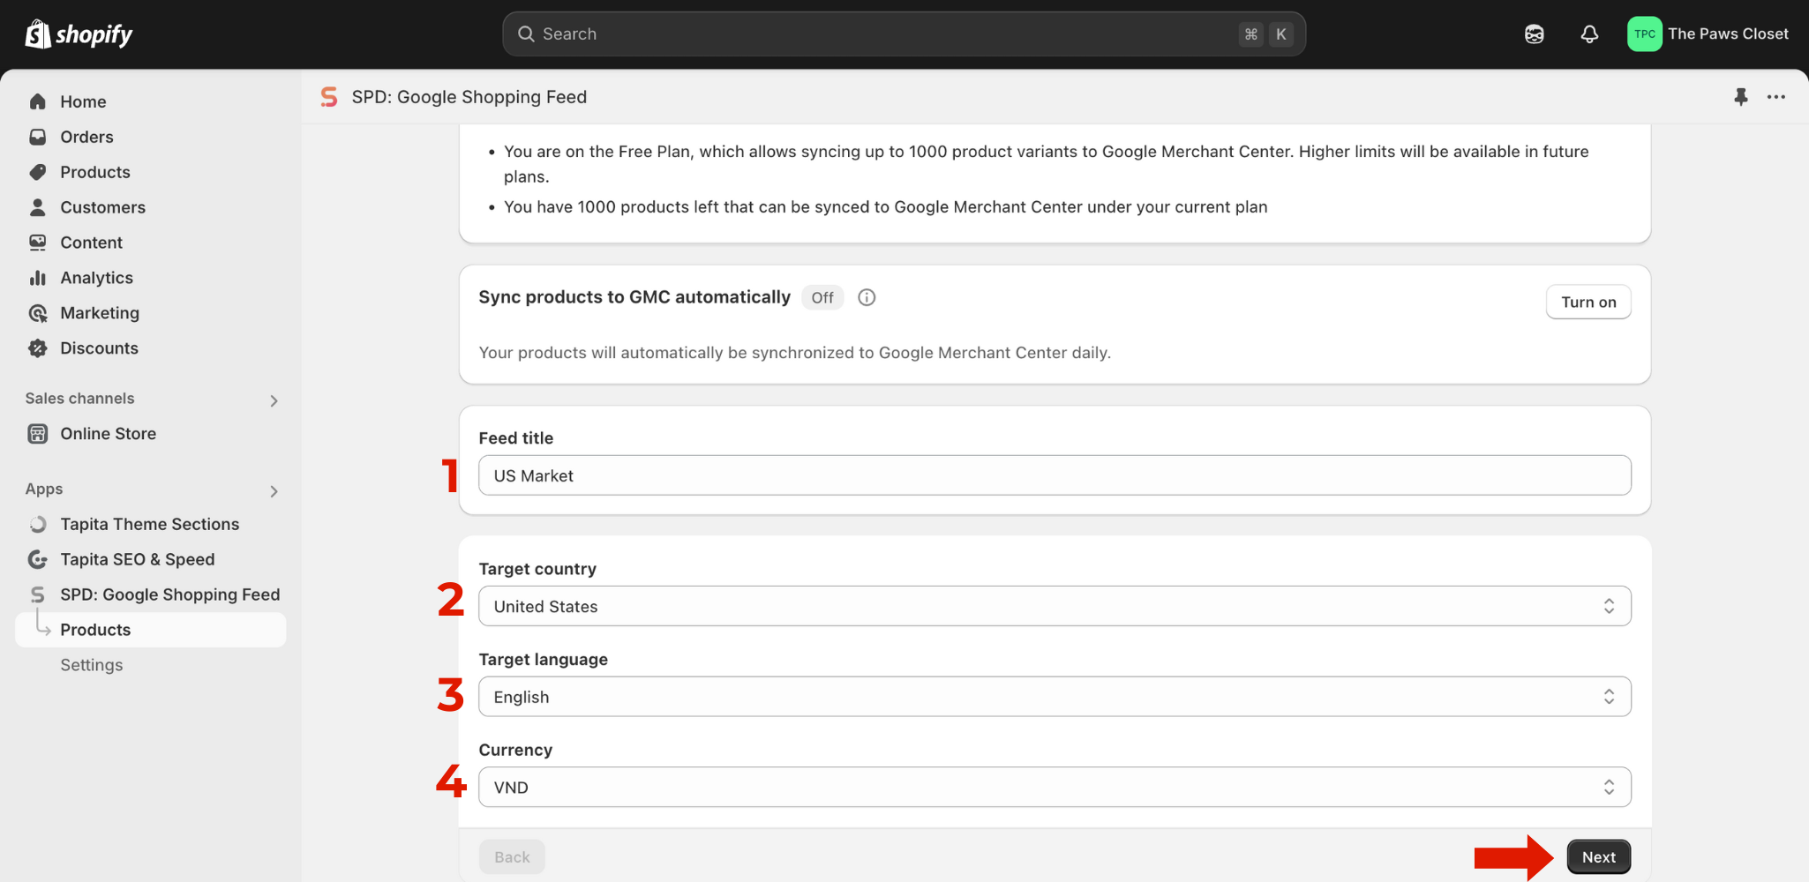Screen dimensions: 1809x882
Task: Open The Paws Closet store avatar
Action: pos(1644,34)
